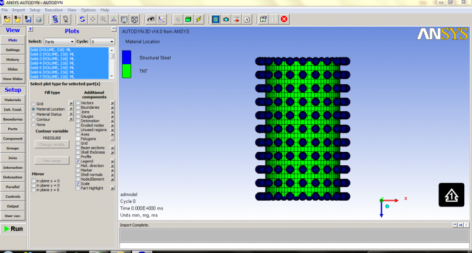Select the zoom magnifier tool
This screenshot has height=253, width=472.
[x=103, y=19]
